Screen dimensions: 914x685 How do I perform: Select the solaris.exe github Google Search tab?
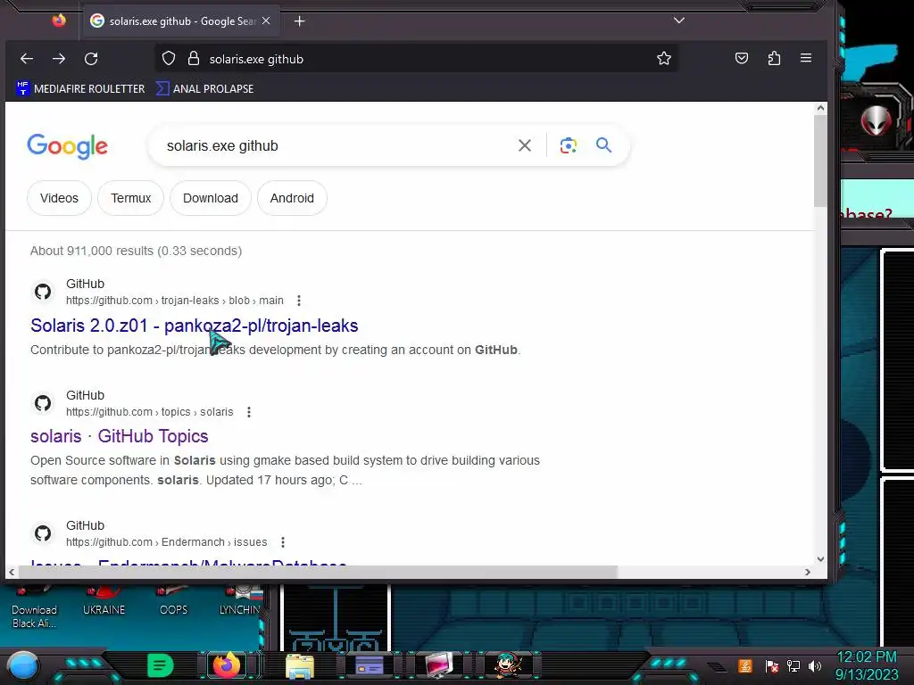click(x=182, y=21)
